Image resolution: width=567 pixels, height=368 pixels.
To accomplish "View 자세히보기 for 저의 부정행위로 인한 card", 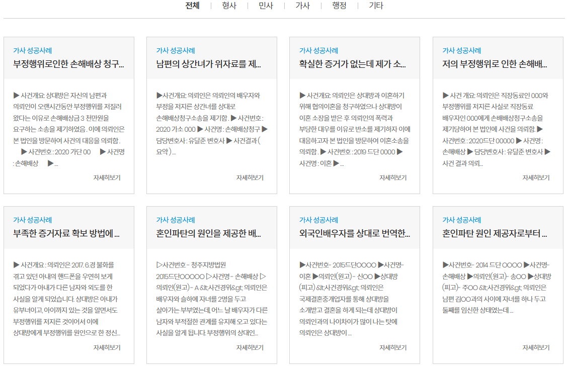I will (x=536, y=177).
